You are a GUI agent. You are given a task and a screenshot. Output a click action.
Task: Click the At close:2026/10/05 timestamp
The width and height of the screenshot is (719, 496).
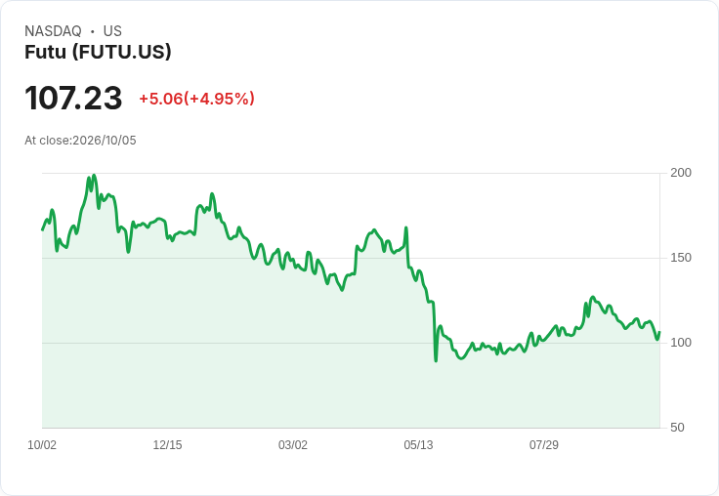[80, 141]
